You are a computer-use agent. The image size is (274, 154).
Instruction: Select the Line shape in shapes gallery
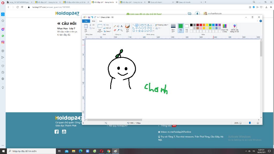pyautogui.click(x=134, y=25)
